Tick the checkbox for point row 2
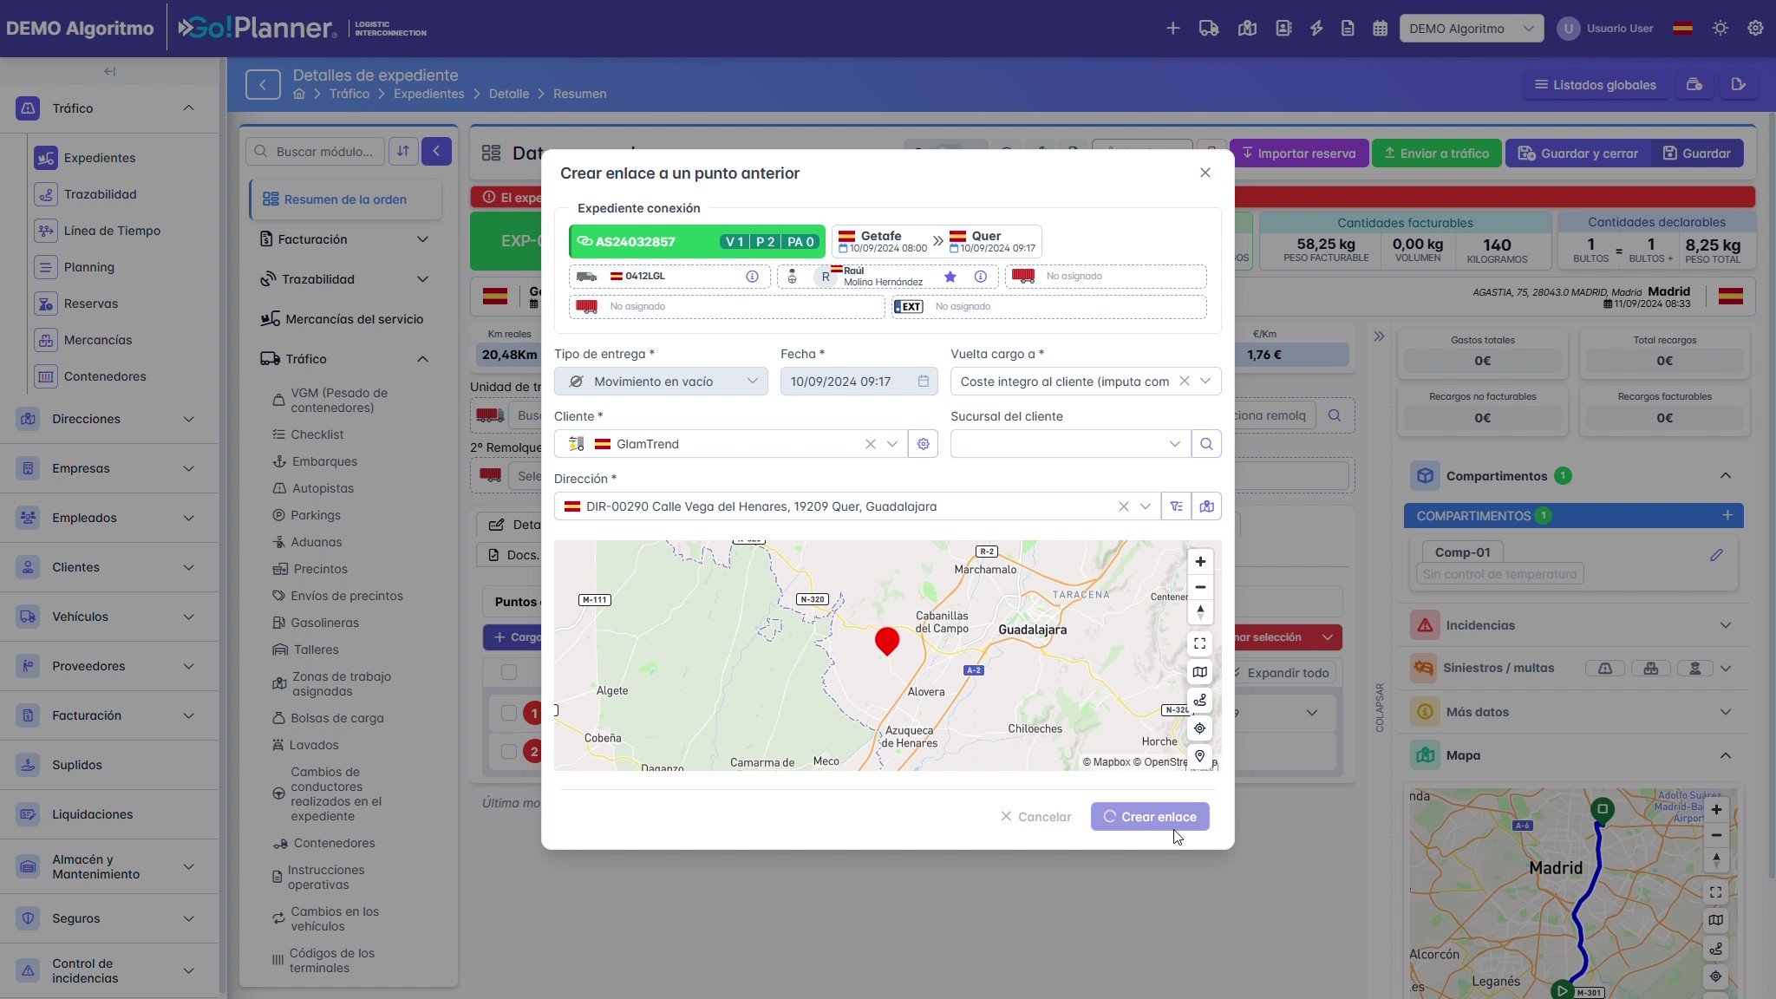Viewport: 1776px width, 999px height. tap(509, 752)
